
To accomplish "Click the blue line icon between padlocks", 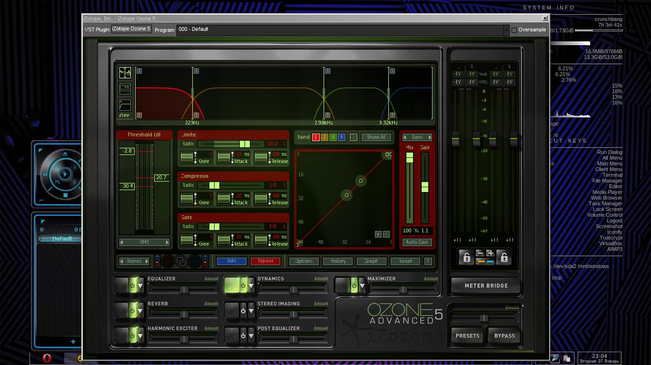I will [490, 261].
